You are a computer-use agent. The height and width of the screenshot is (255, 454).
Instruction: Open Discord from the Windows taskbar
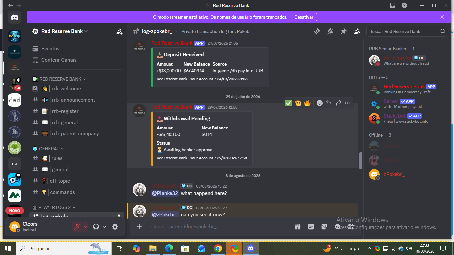[x=250, y=248]
